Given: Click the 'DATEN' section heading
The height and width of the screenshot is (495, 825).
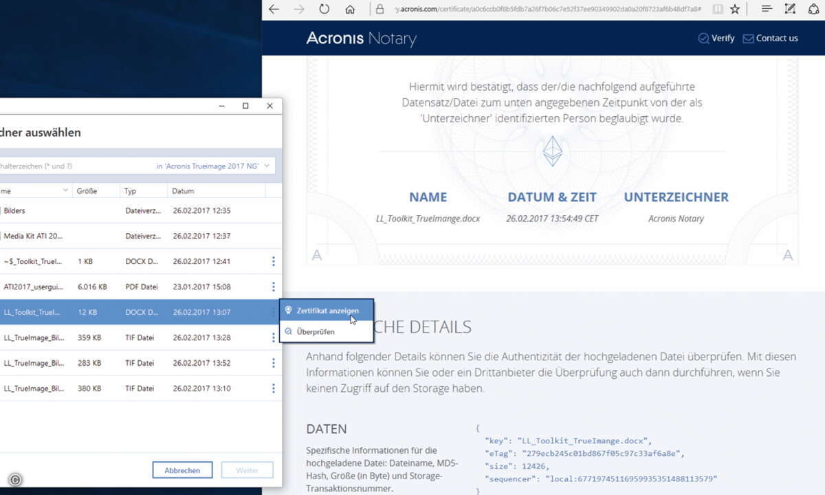Looking at the screenshot, I should (327, 429).
